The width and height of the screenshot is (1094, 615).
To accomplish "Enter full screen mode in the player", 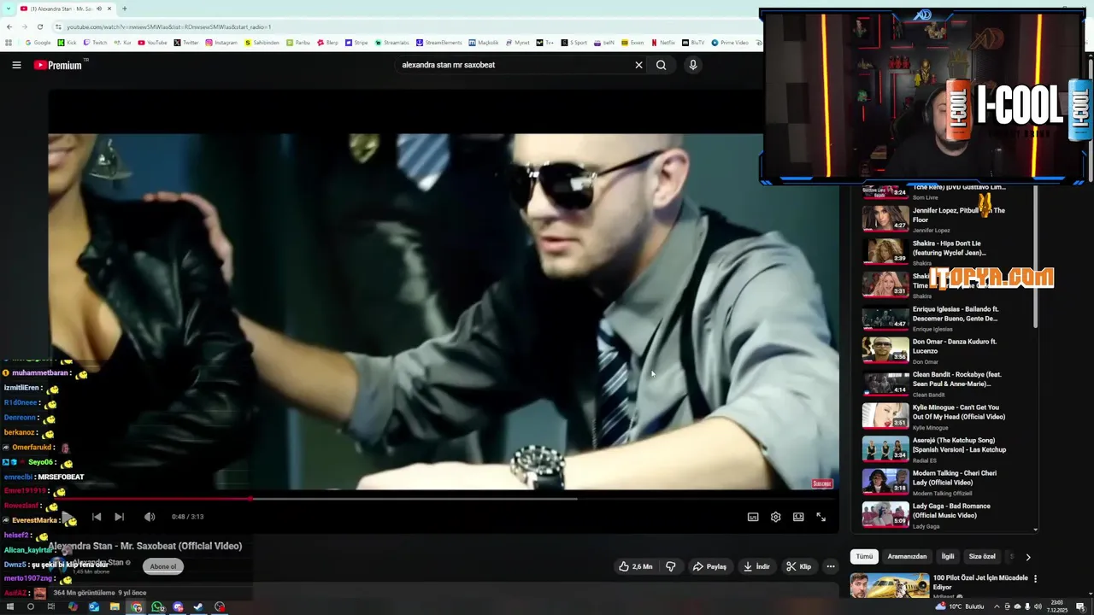I will pos(820,517).
